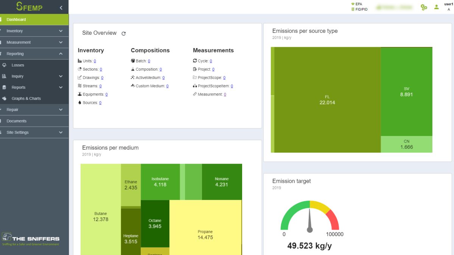Viewport: 454px width, 255px height.
Task: Expand the Measurement menu chevron
Action: click(x=61, y=42)
